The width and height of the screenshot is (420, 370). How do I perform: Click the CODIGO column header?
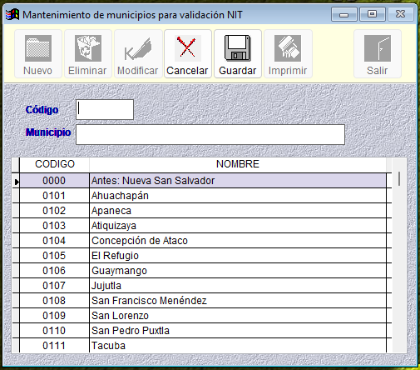tap(55, 164)
